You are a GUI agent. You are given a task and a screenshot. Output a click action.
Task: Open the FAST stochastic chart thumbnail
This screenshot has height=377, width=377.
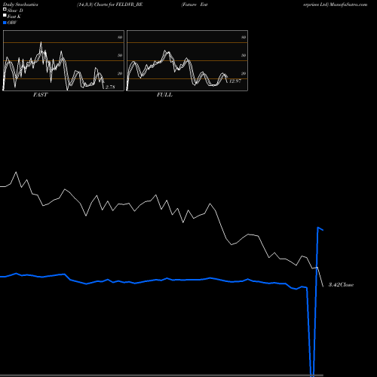[x=63, y=60]
